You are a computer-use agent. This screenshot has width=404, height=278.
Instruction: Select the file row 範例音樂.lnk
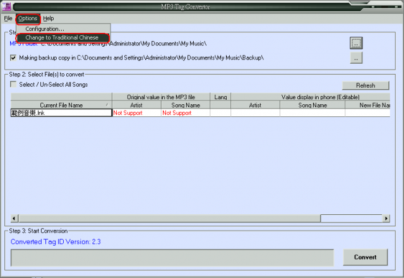tap(61, 112)
